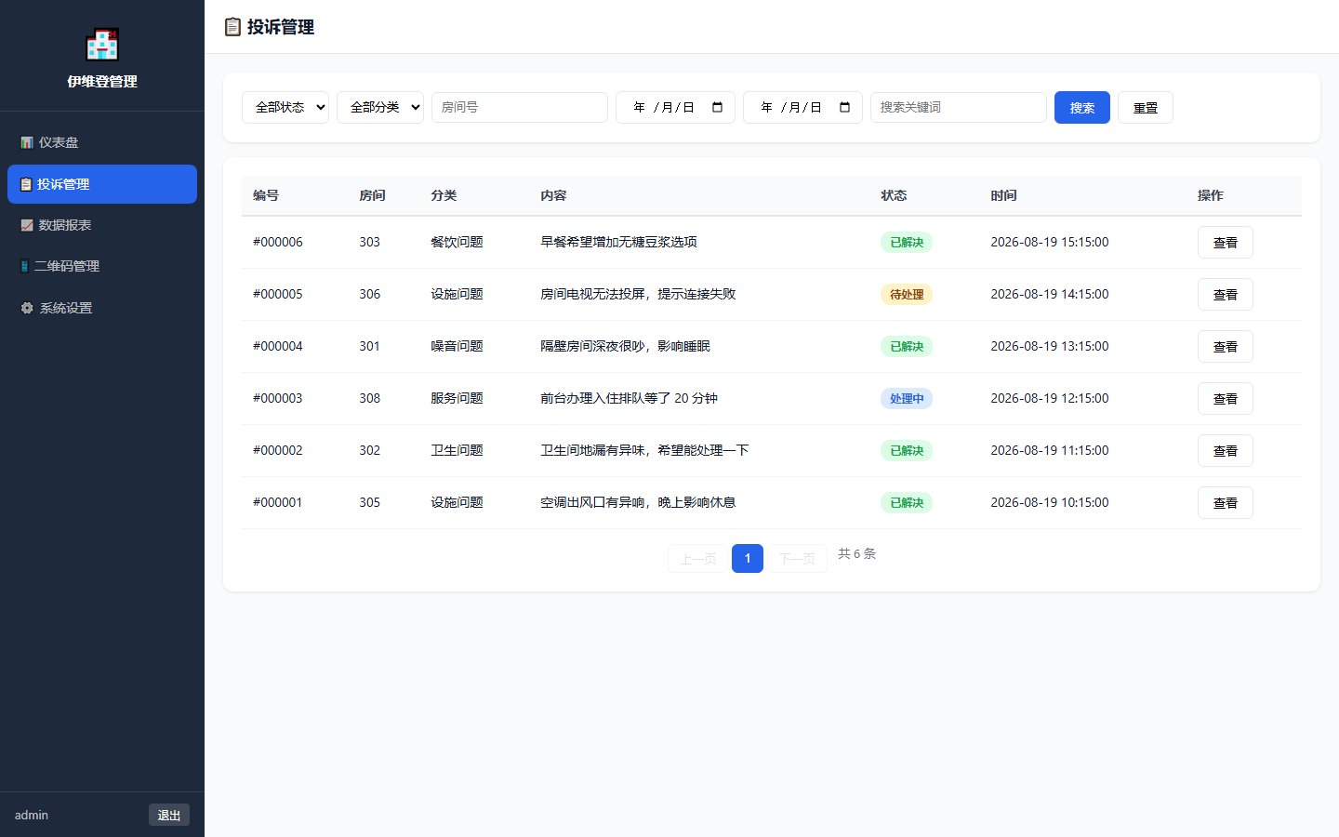Screen dimensions: 1339x837
Task: View complaint #000002 details
Action: click(x=1226, y=451)
